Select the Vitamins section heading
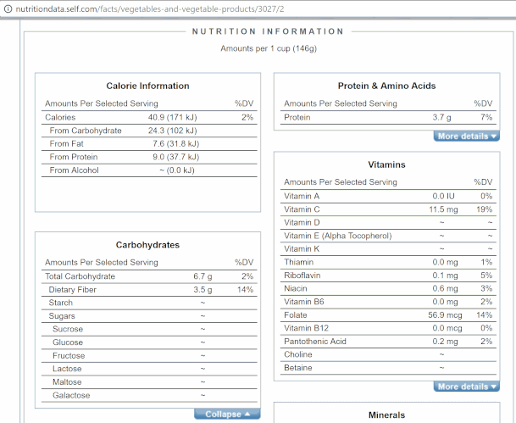The image size is (516, 423). click(386, 164)
